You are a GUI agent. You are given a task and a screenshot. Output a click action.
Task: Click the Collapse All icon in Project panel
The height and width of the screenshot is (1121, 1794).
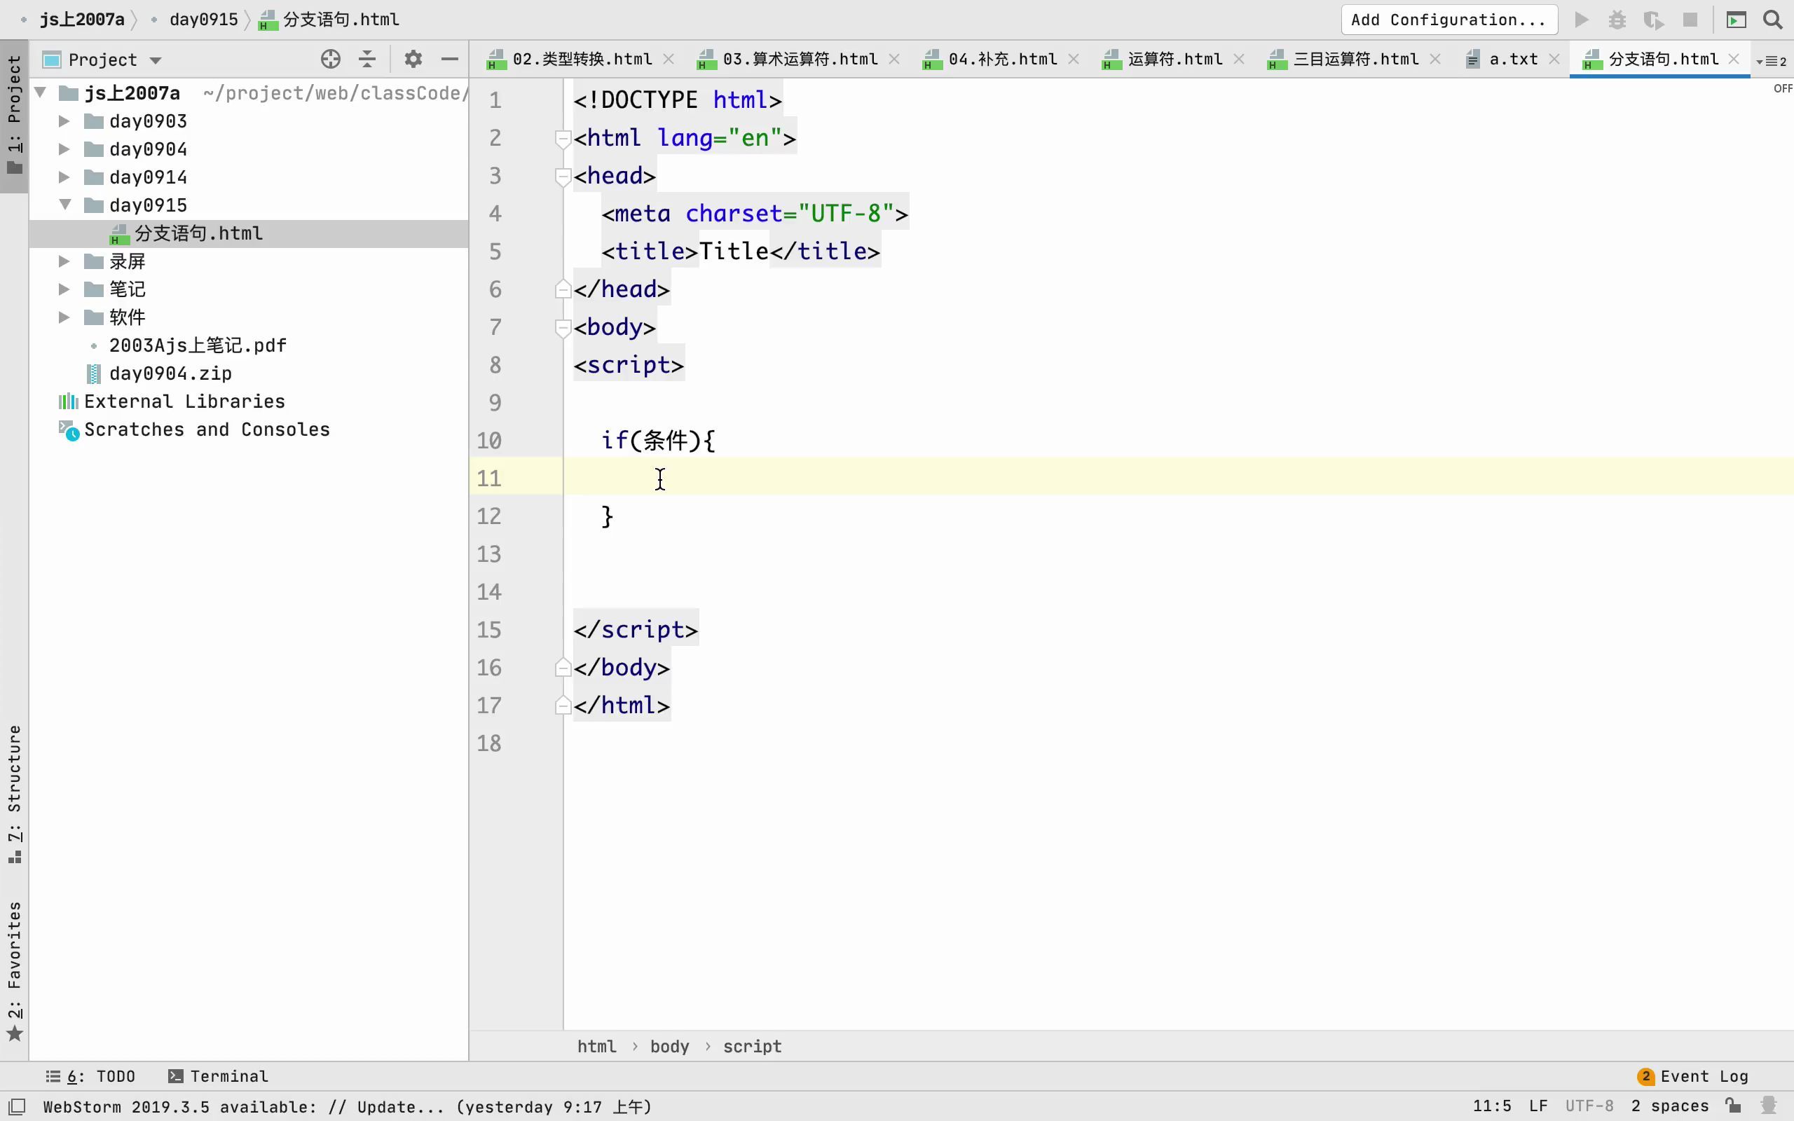[x=367, y=60]
